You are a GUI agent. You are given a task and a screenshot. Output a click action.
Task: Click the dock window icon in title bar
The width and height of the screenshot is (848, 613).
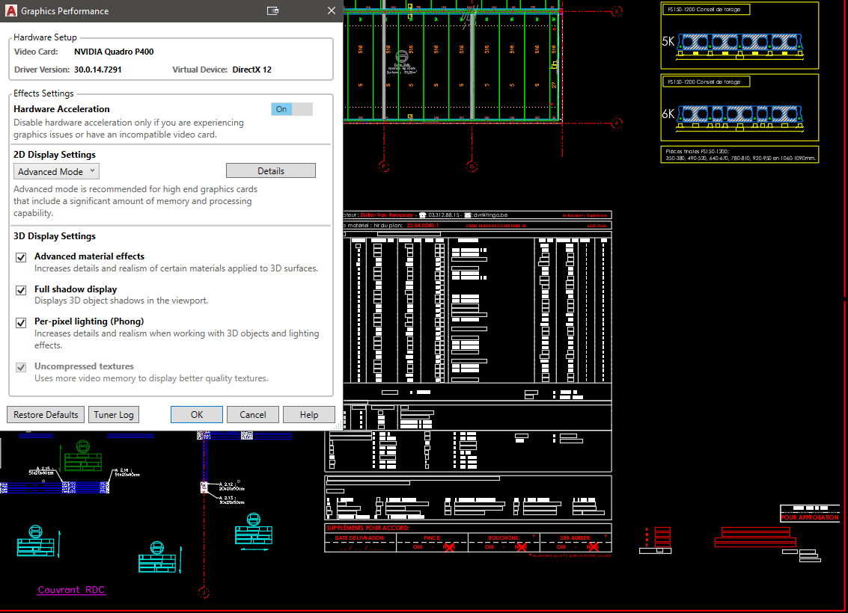click(x=272, y=10)
